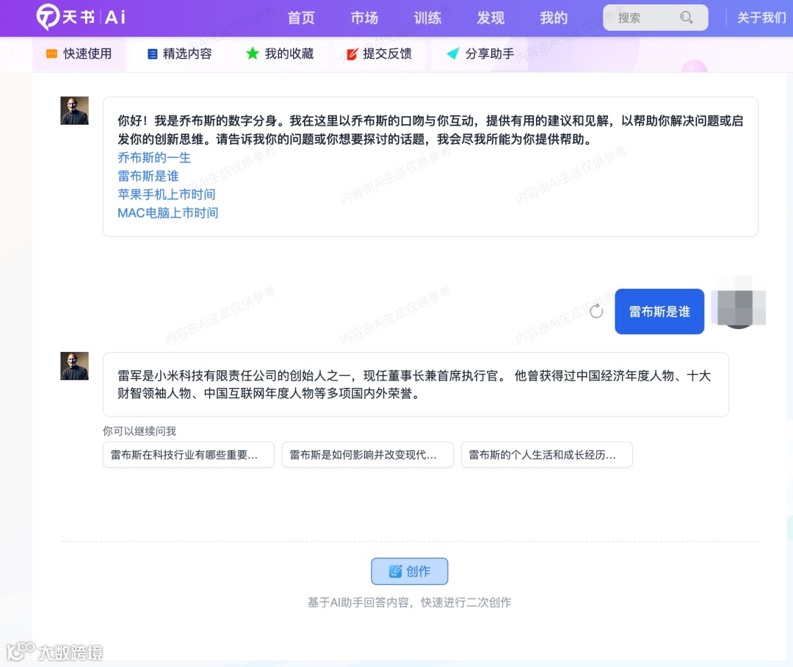The image size is (793, 667).
Task: Click the 你好！我是乔布斯的数字分身 greeting text
Action: 430,130
